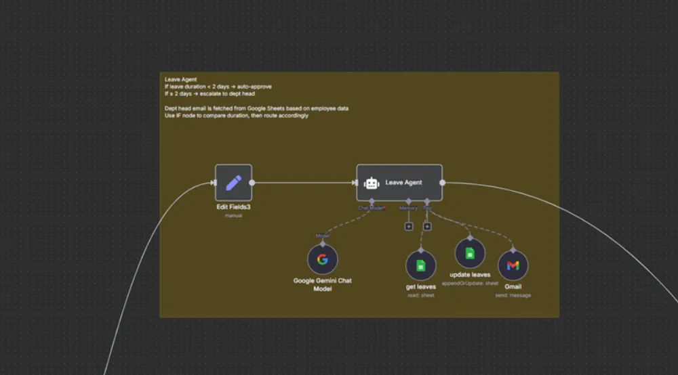Open the Google Gemini Chat Model node
This screenshot has height=375, width=678.
(322, 259)
